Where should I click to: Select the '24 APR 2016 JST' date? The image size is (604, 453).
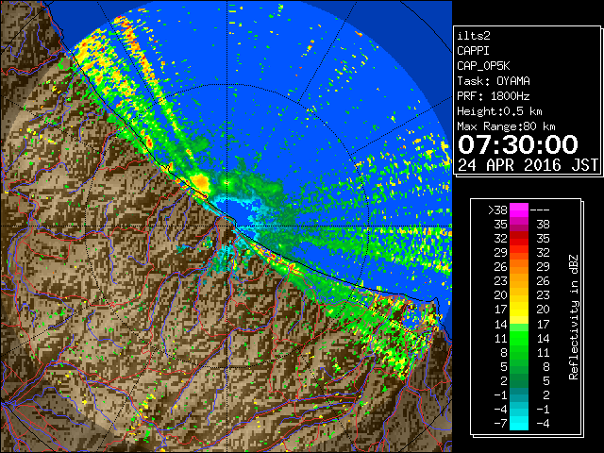pos(528,165)
